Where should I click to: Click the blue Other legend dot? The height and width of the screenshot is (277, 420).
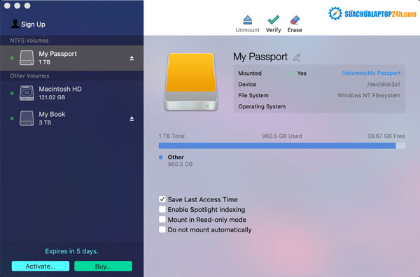pyautogui.click(x=161, y=157)
